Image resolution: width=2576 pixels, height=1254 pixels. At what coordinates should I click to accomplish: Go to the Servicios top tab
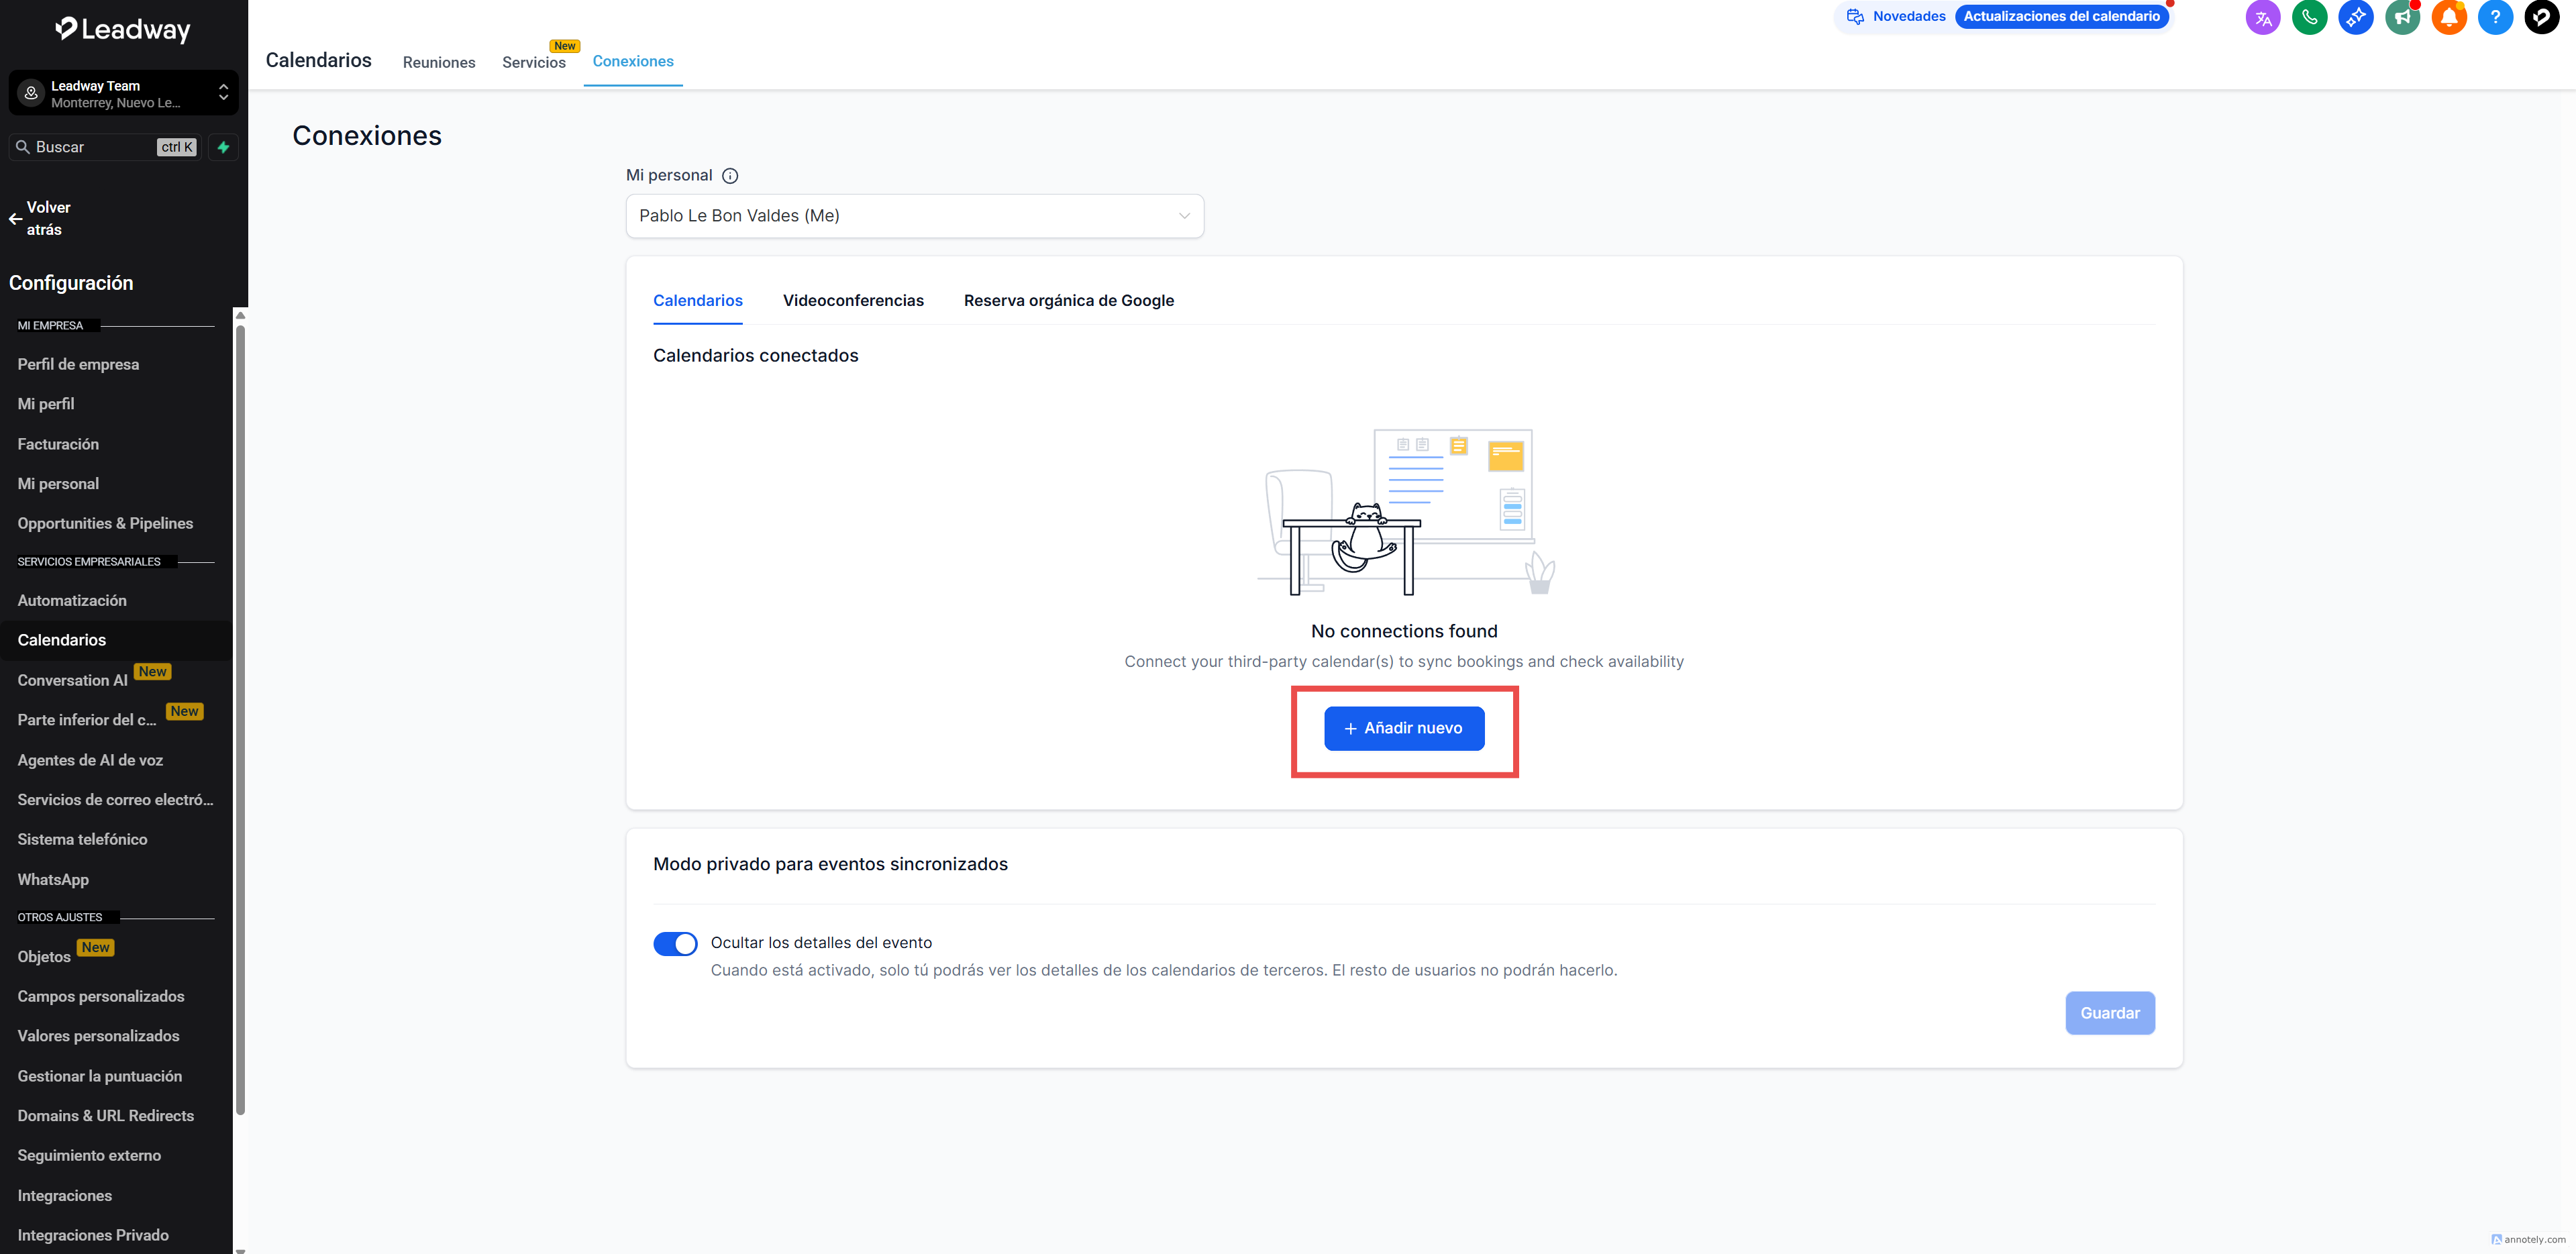(x=533, y=62)
